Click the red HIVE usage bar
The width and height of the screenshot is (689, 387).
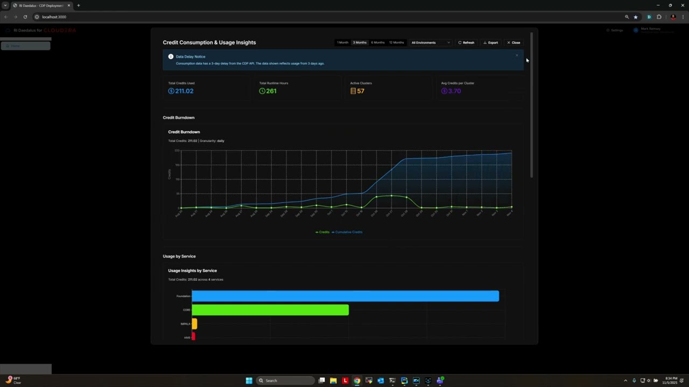coord(193,336)
